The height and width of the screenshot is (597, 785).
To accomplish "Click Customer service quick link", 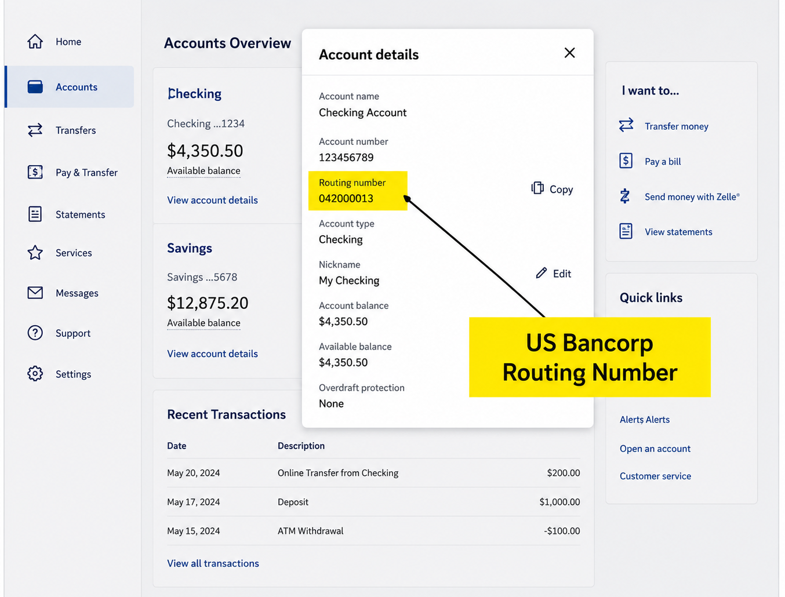I will pos(655,476).
